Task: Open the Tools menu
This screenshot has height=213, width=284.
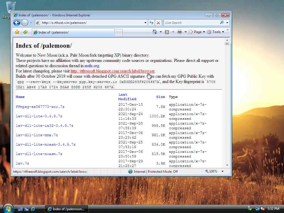Action: click(216, 32)
